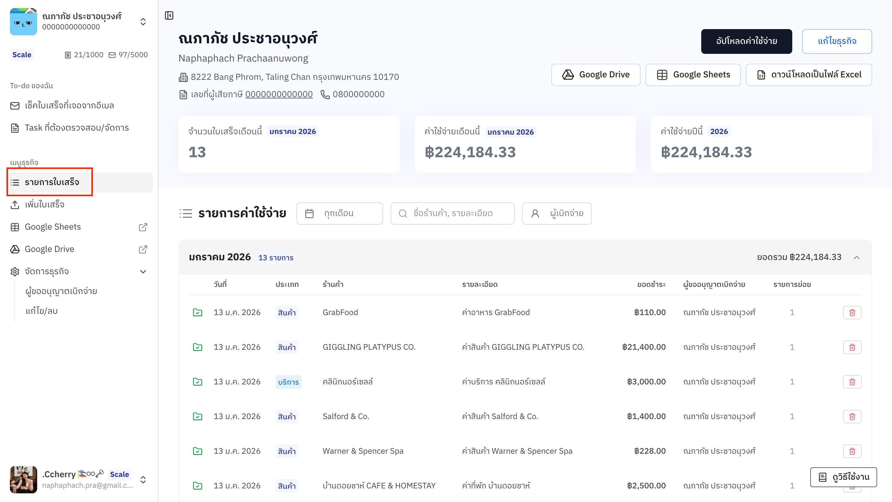Click the Salford & Co. store name

[x=346, y=416]
